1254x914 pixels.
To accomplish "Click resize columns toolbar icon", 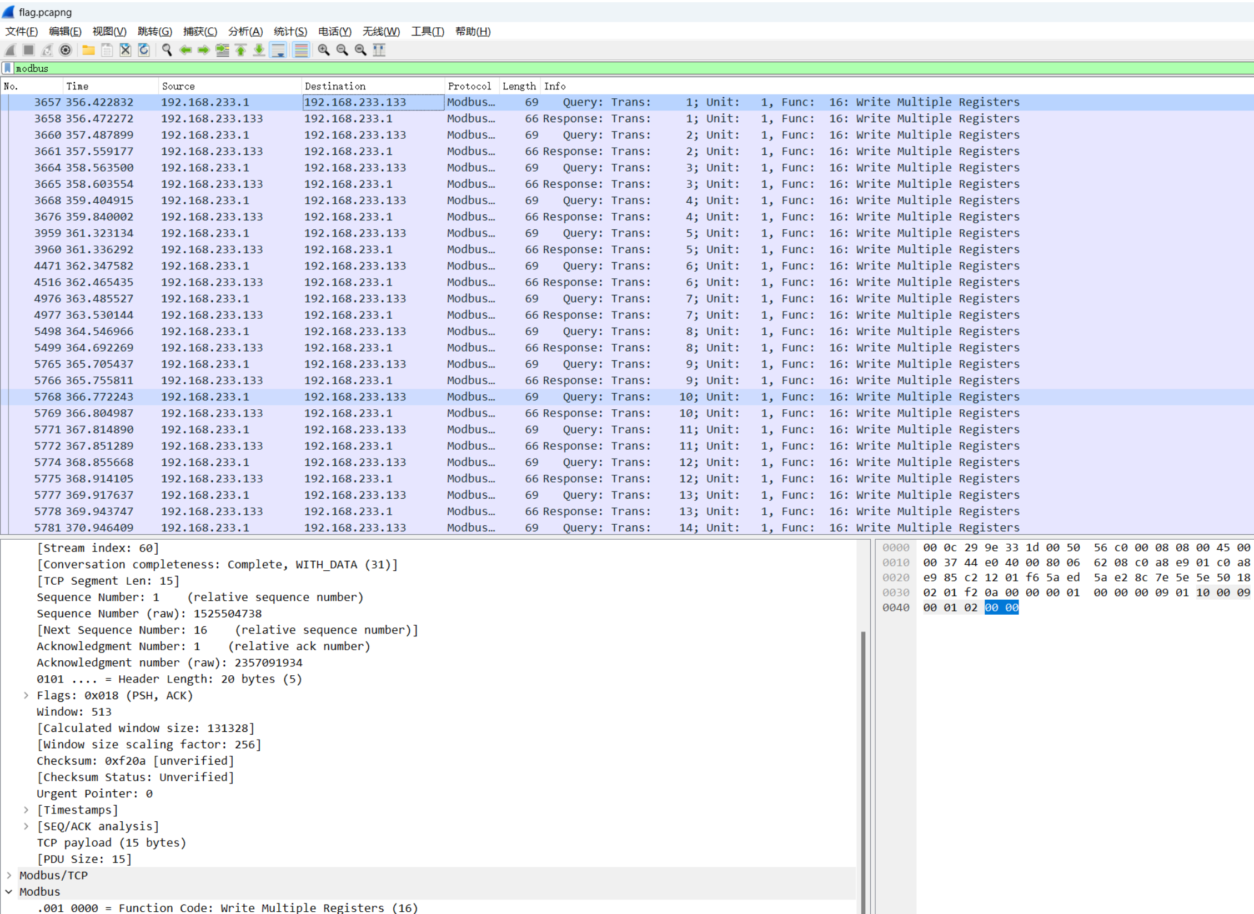I will click(x=379, y=50).
